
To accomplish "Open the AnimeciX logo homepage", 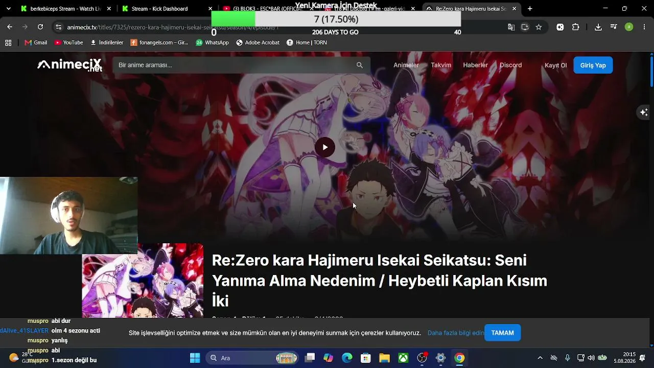I will [x=69, y=65].
